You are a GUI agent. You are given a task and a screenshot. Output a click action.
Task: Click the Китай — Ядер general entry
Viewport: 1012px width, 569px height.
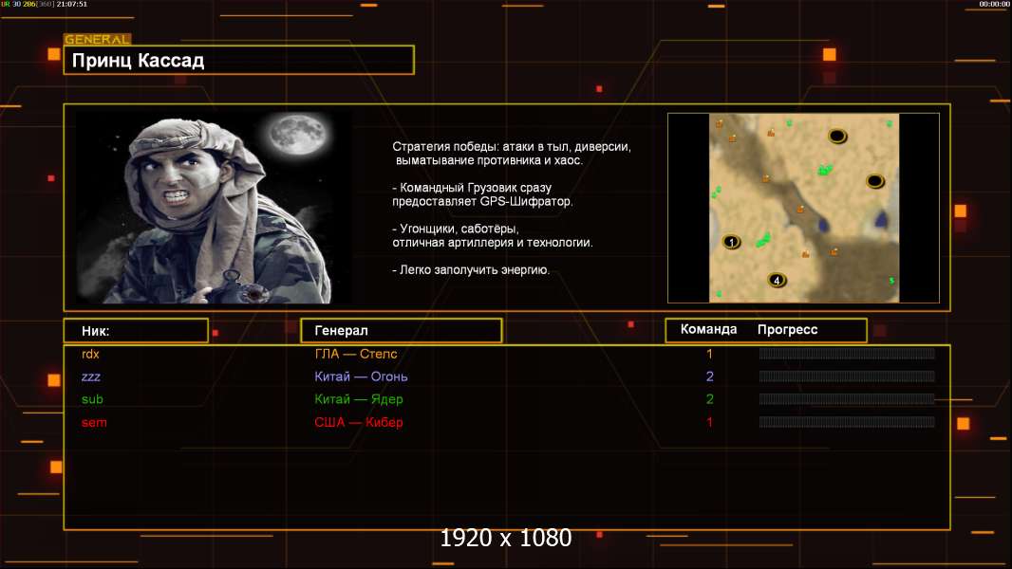(x=359, y=399)
